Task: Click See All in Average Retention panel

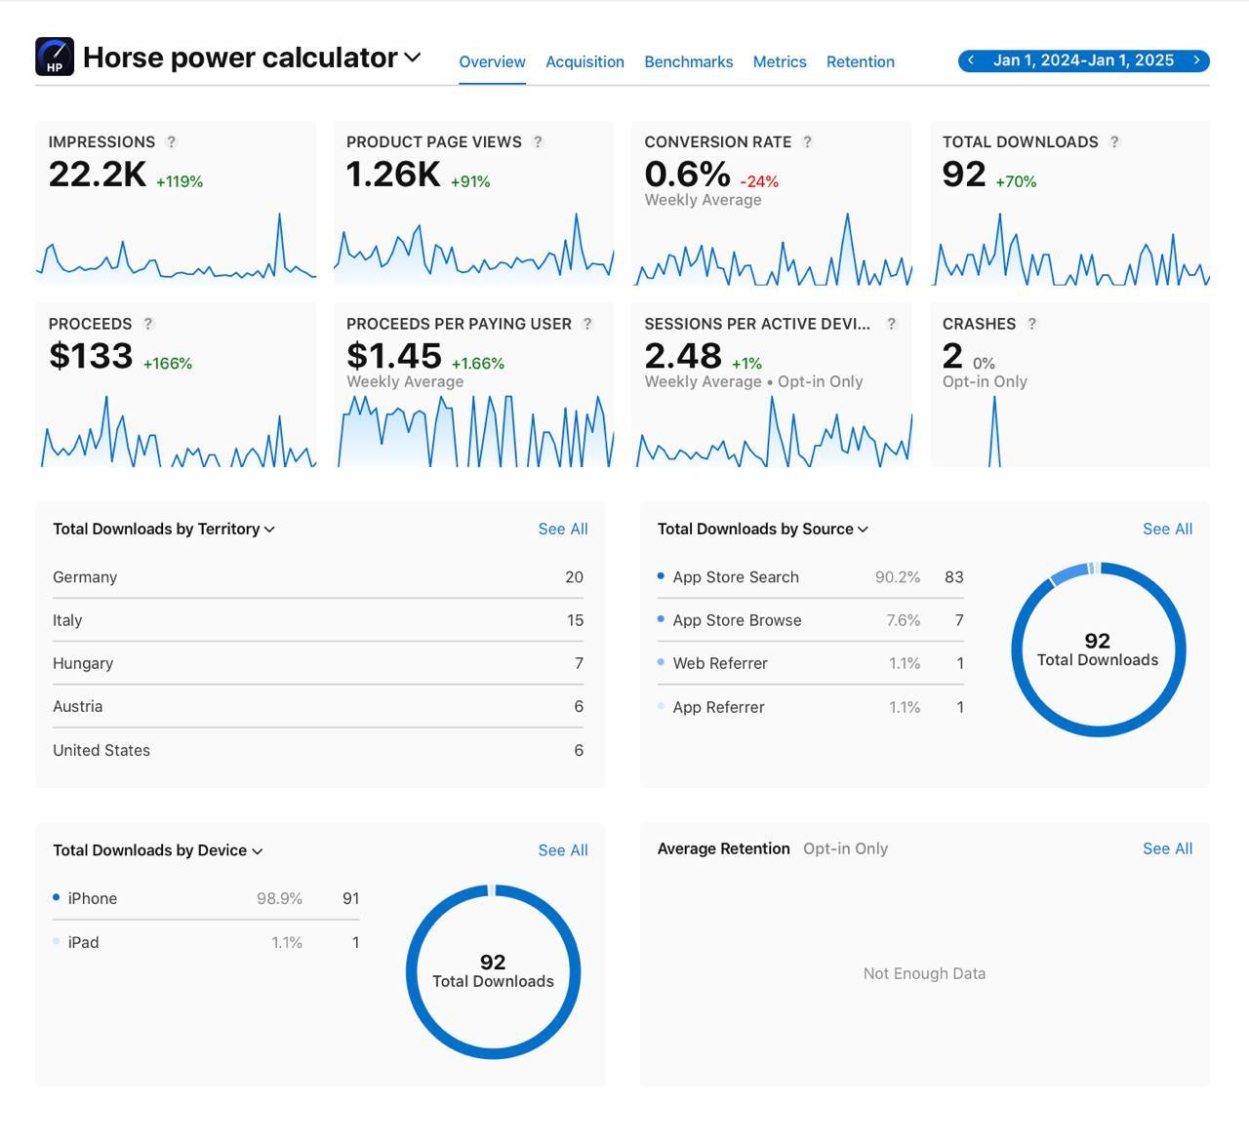Action: tap(1167, 848)
